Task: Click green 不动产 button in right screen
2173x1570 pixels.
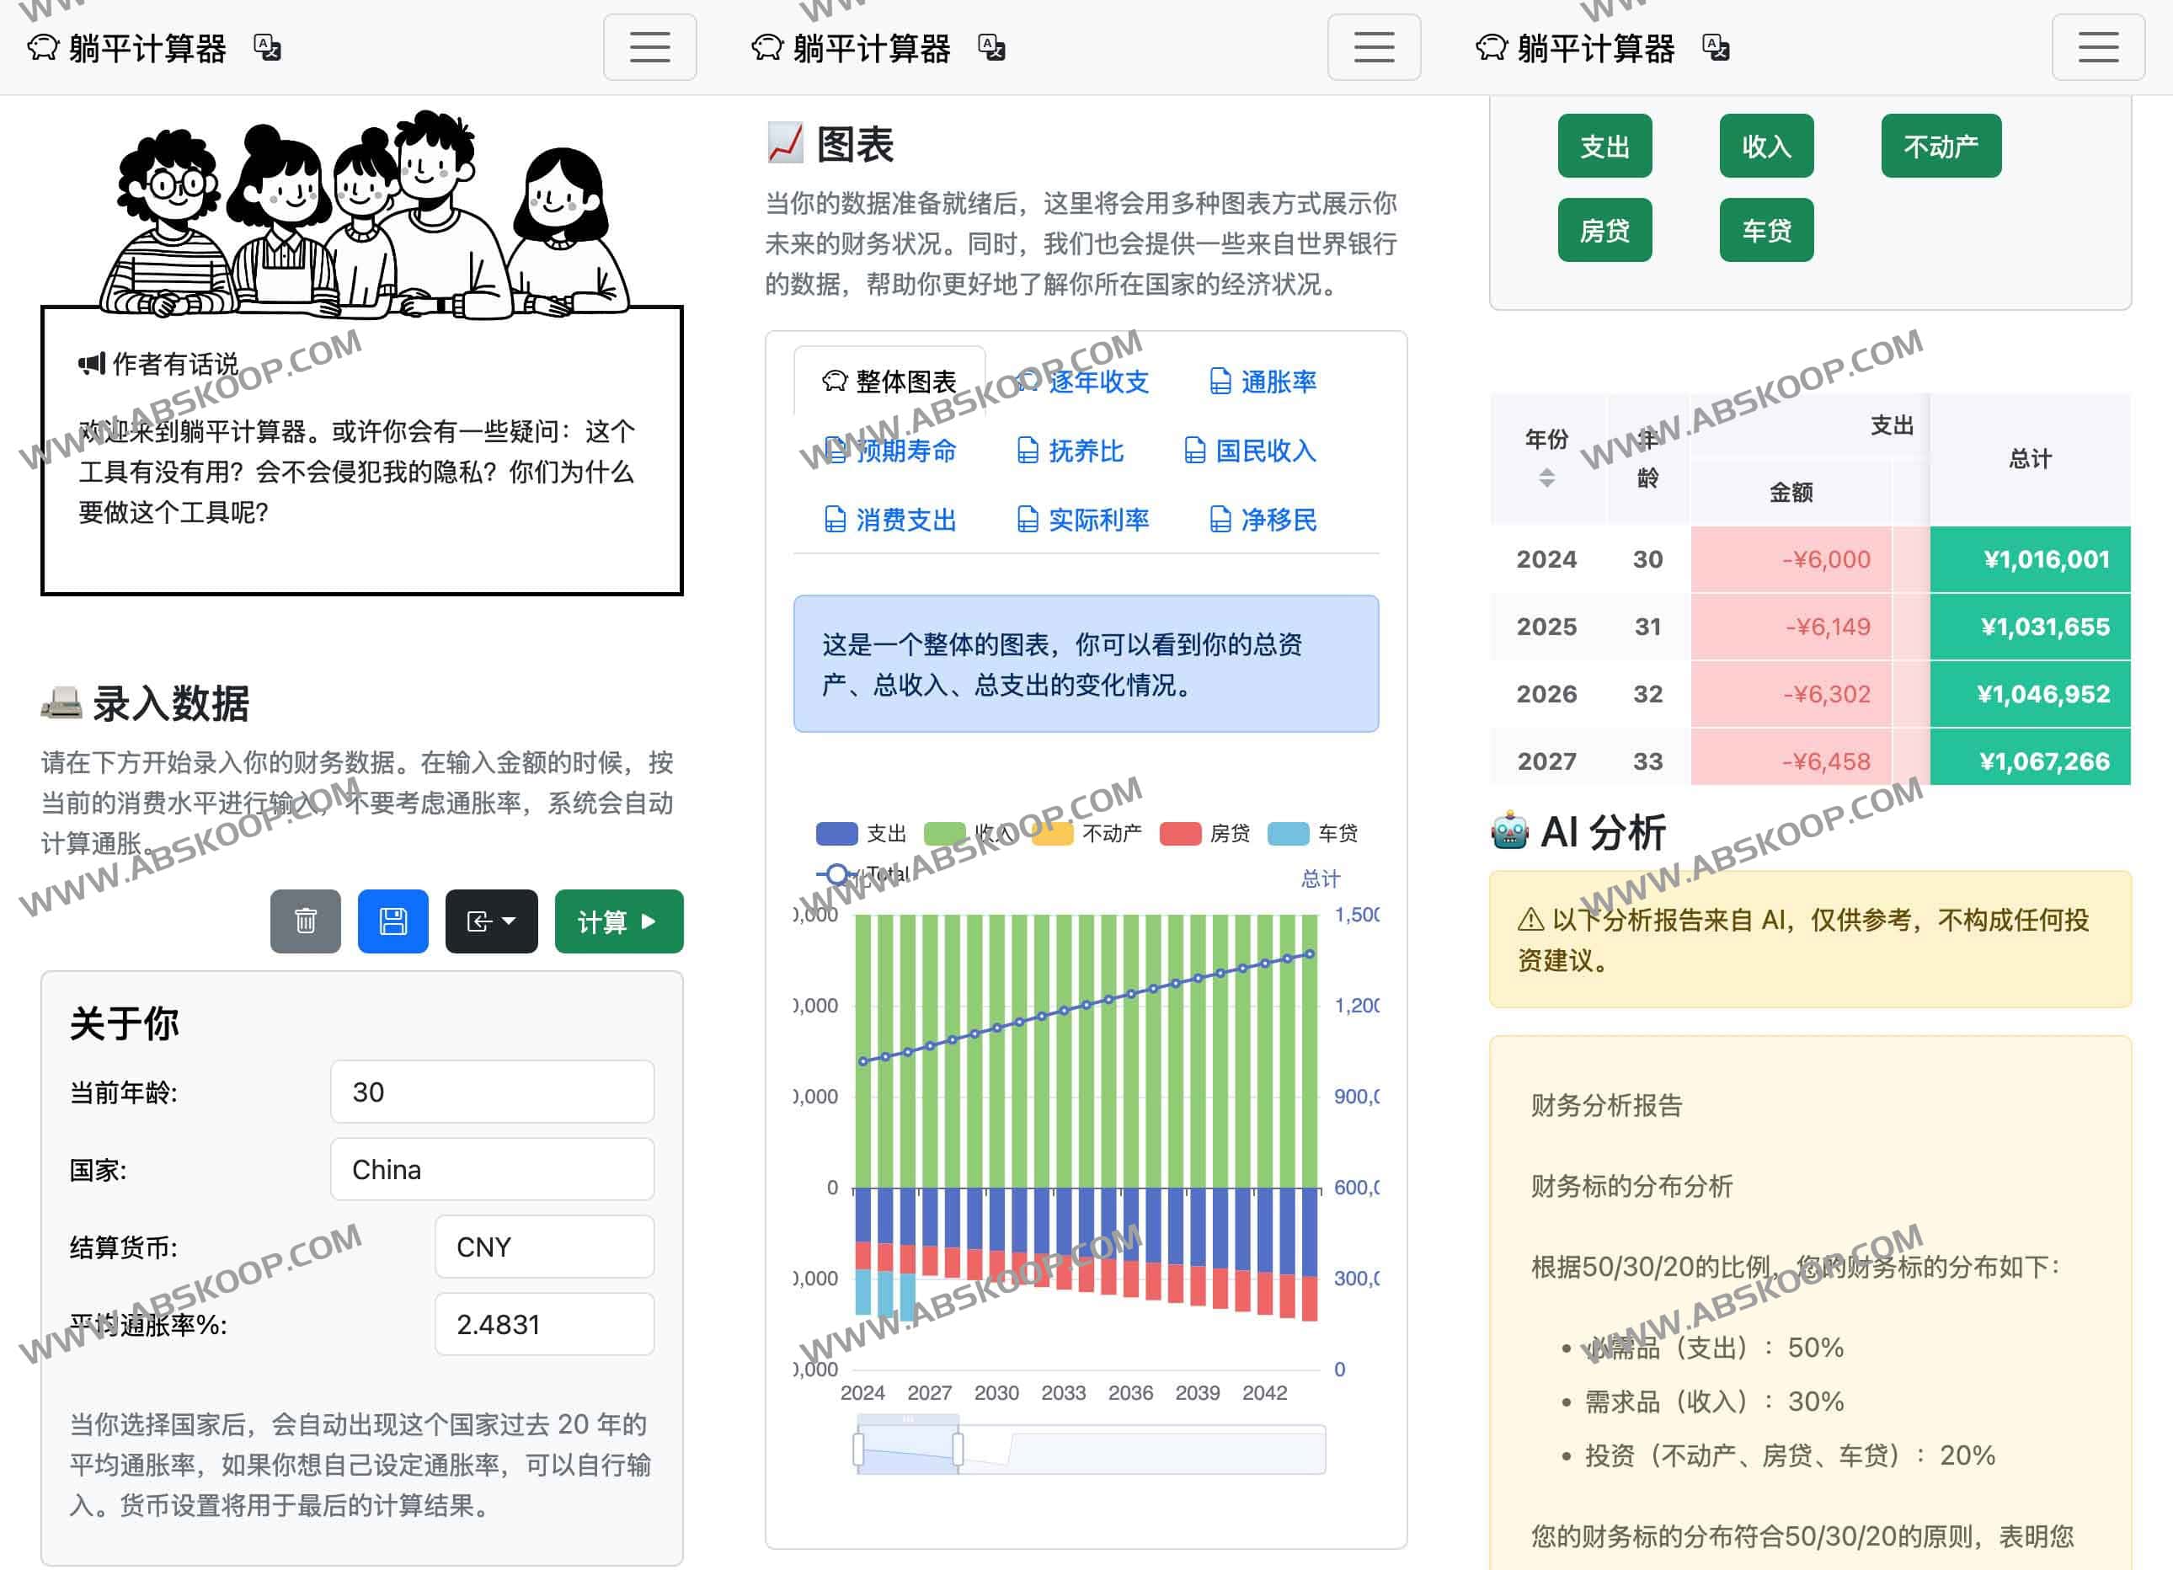Action: [x=1941, y=146]
